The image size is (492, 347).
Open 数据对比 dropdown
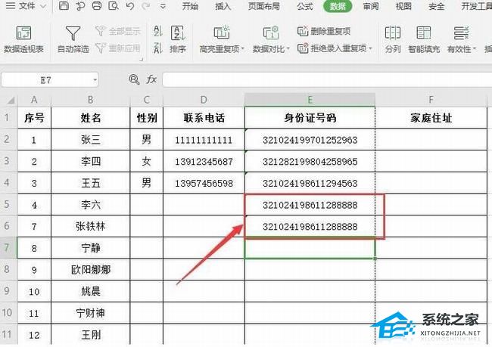(271, 39)
